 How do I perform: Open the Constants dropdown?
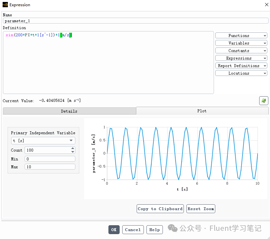241,50
